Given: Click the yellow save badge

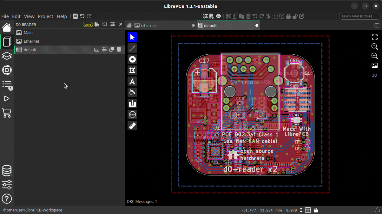Looking at the screenshot, I should coord(88,24).
